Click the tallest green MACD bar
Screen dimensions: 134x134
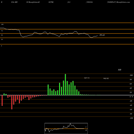pos(65,84)
